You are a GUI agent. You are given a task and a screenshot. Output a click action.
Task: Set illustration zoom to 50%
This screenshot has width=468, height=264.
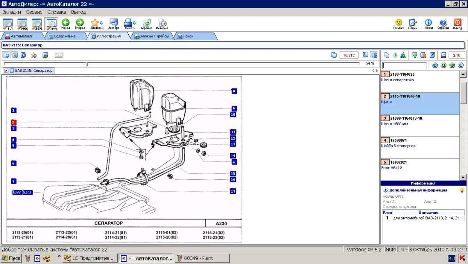pyautogui.click(x=22, y=24)
